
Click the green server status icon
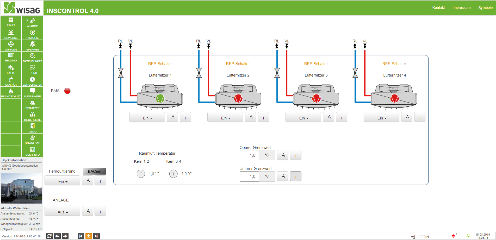[x=468, y=236]
